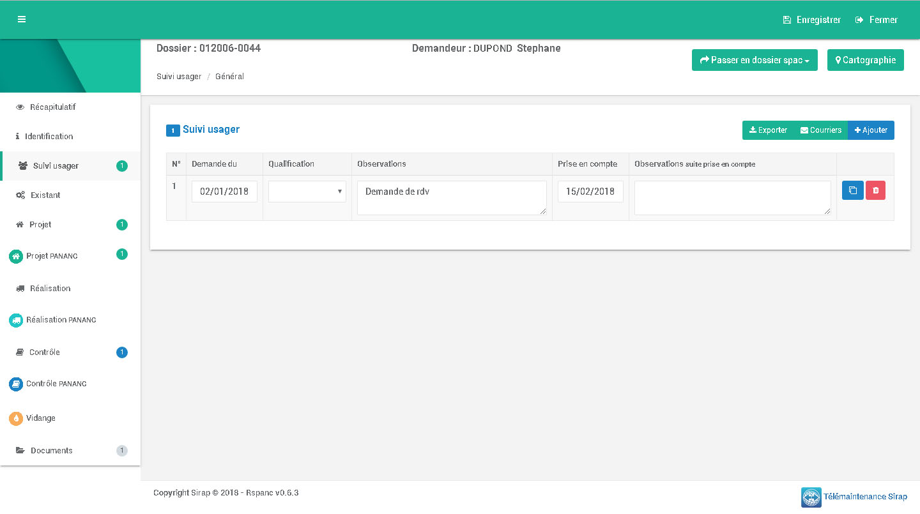This screenshot has height=514, width=920.
Task: Toggle the hamburger sidebar menu
Action: [x=22, y=20]
